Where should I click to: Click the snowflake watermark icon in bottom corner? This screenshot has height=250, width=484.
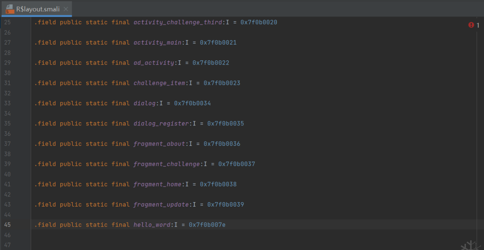pyautogui.click(x=470, y=245)
